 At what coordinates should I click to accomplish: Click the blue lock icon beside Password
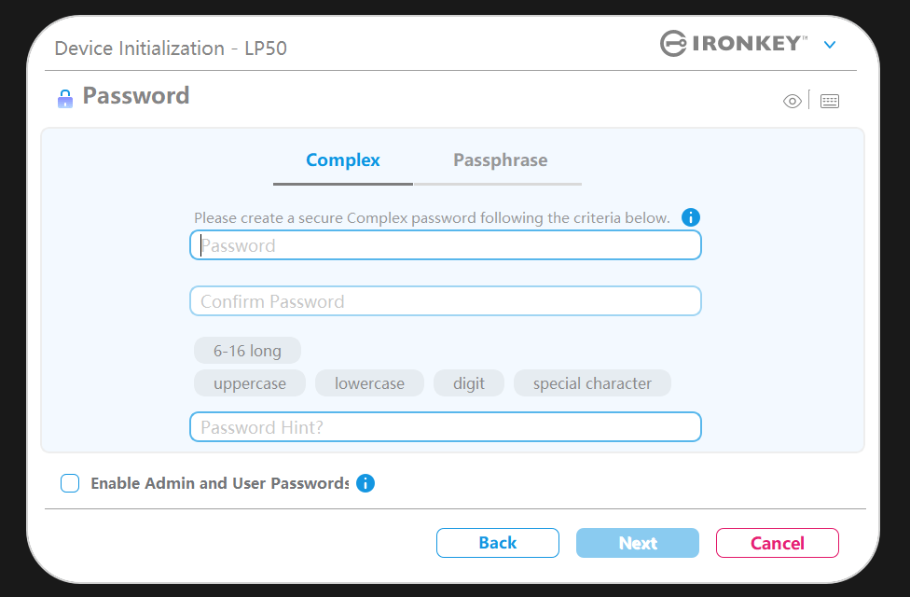(64, 98)
